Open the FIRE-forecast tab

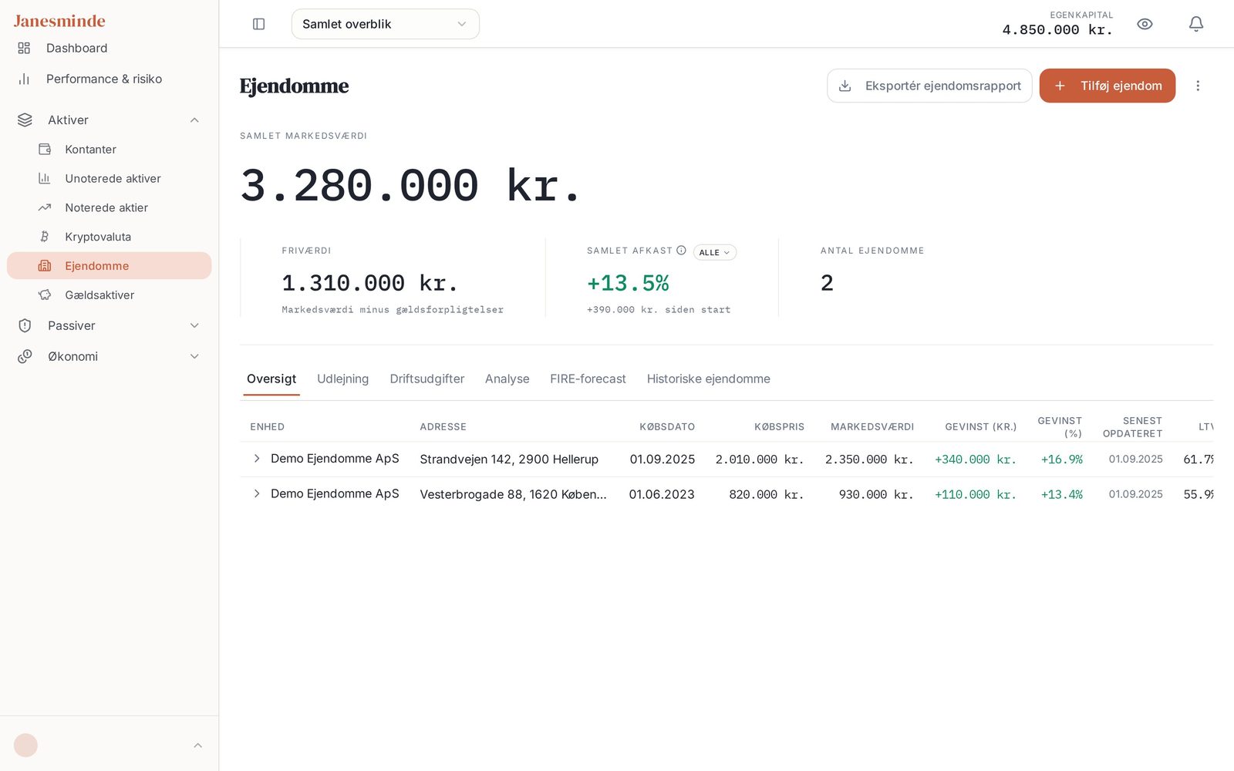(x=588, y=379)
